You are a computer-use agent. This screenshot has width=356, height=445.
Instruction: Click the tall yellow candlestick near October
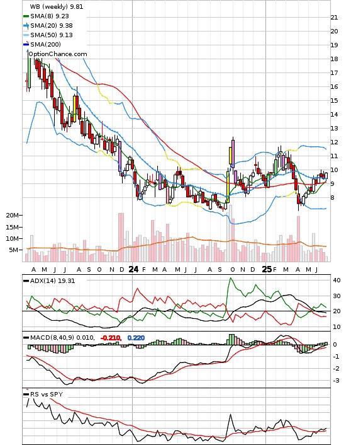click(x=228, y=187)
